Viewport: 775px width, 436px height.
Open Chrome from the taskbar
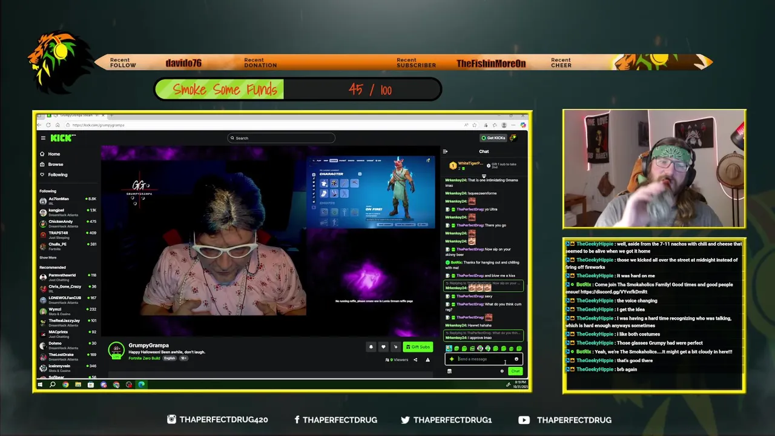coord(65,385)
